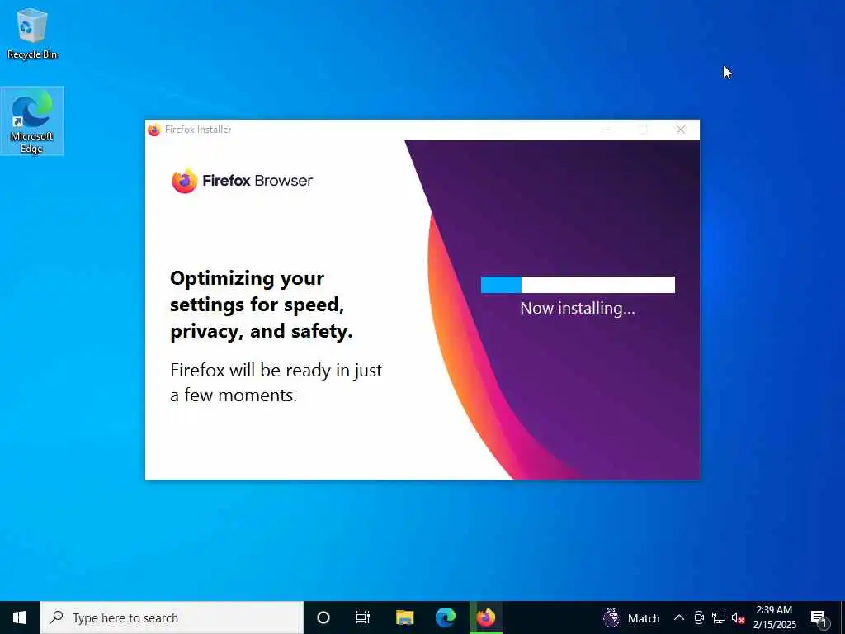Expand the hidden system tray icons
The image size is (845, 634).
tap(679, 617)
